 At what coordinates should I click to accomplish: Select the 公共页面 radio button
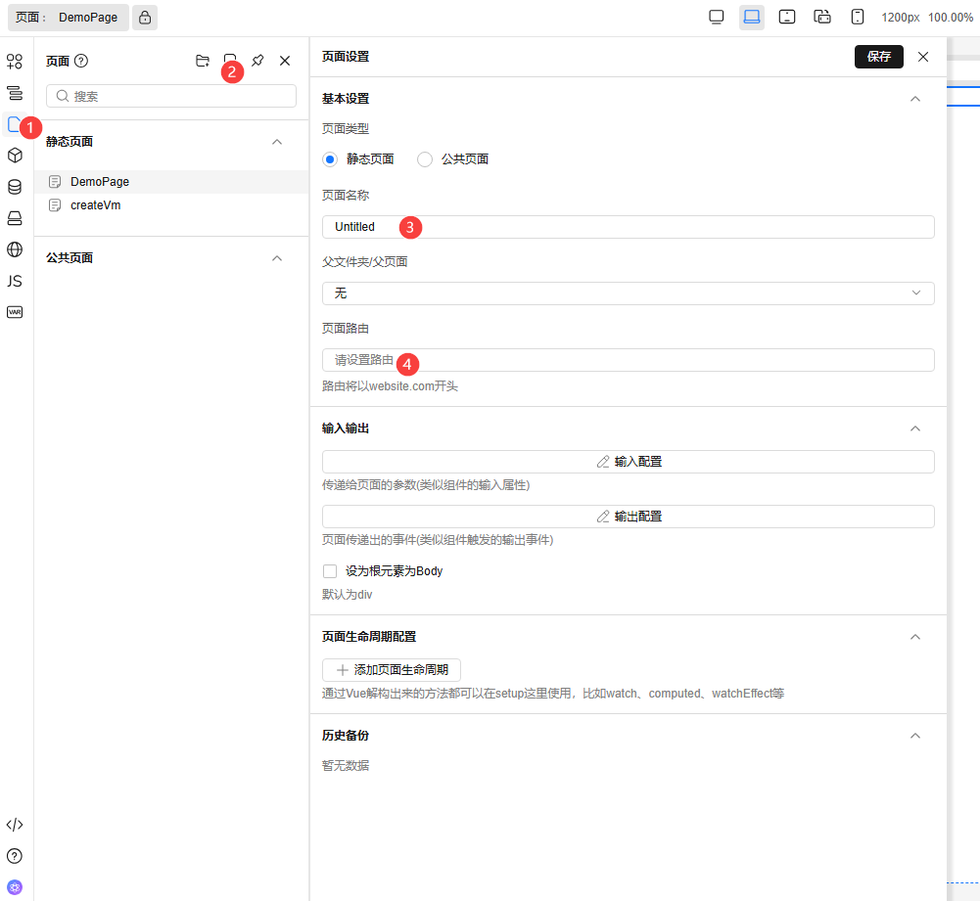point(425,159)
